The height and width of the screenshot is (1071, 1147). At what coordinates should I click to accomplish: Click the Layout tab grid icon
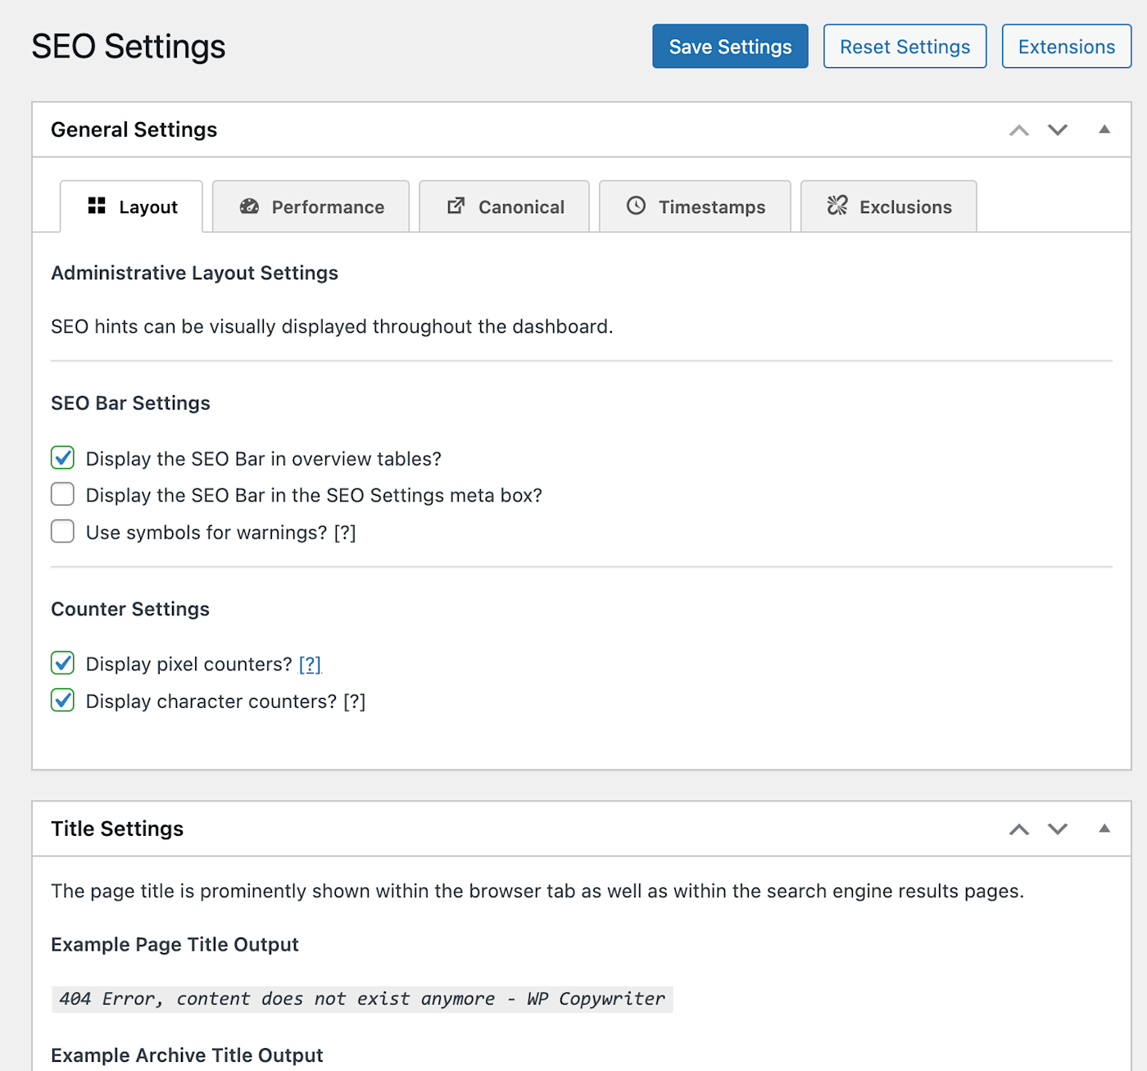pyautogui.click(x=97, y=206)
